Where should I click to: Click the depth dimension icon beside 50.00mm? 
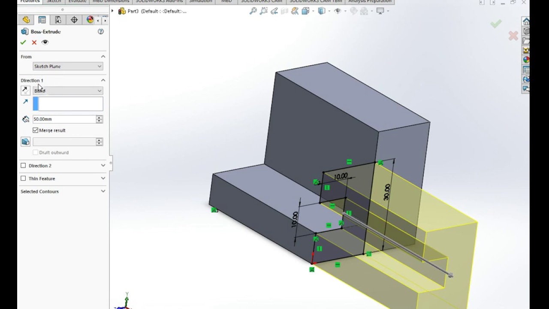(26, 119)
